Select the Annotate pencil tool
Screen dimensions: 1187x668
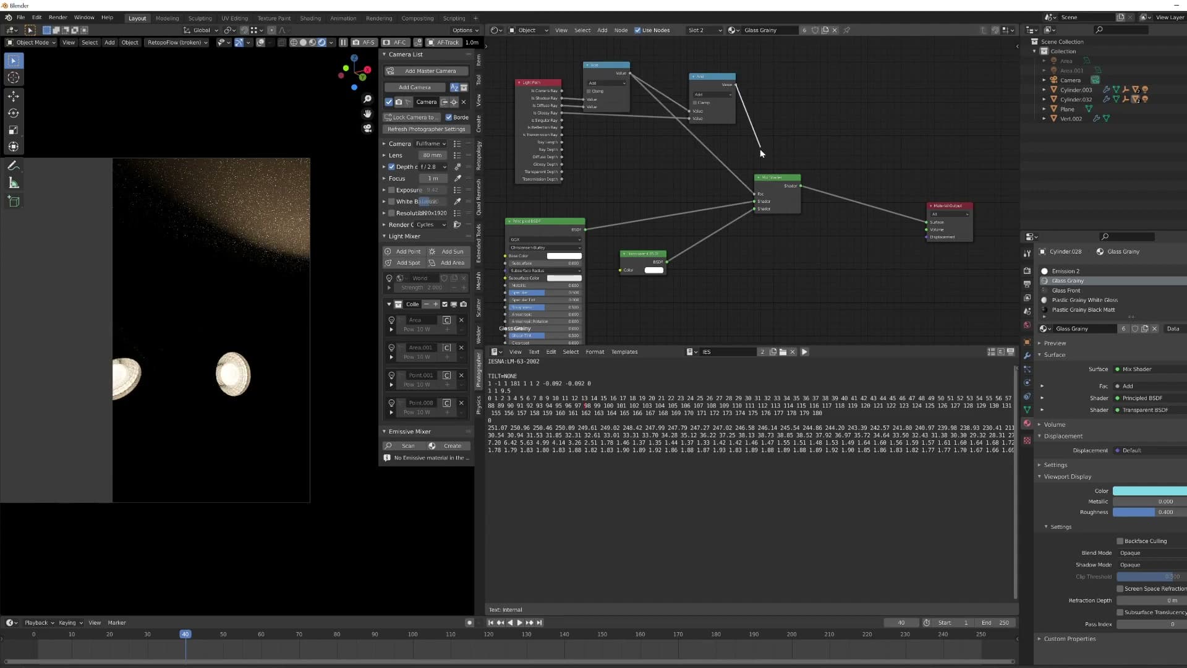point(14,166)
